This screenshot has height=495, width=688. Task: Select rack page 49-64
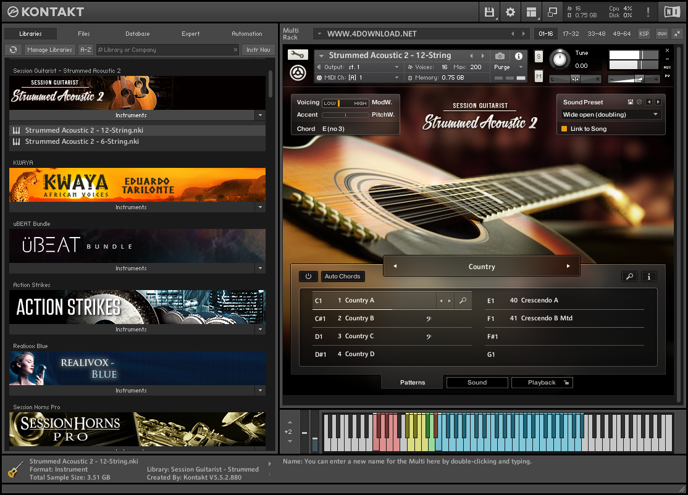(622, 34)
